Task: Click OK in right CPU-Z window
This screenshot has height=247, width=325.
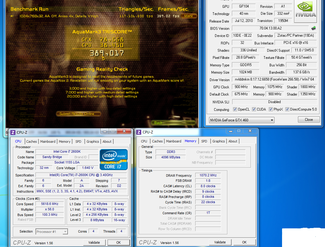Action: tap(245, 242)
